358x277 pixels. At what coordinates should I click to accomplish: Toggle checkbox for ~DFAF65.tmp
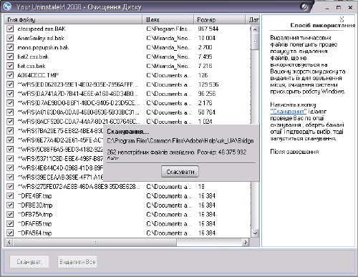(10, 224)
